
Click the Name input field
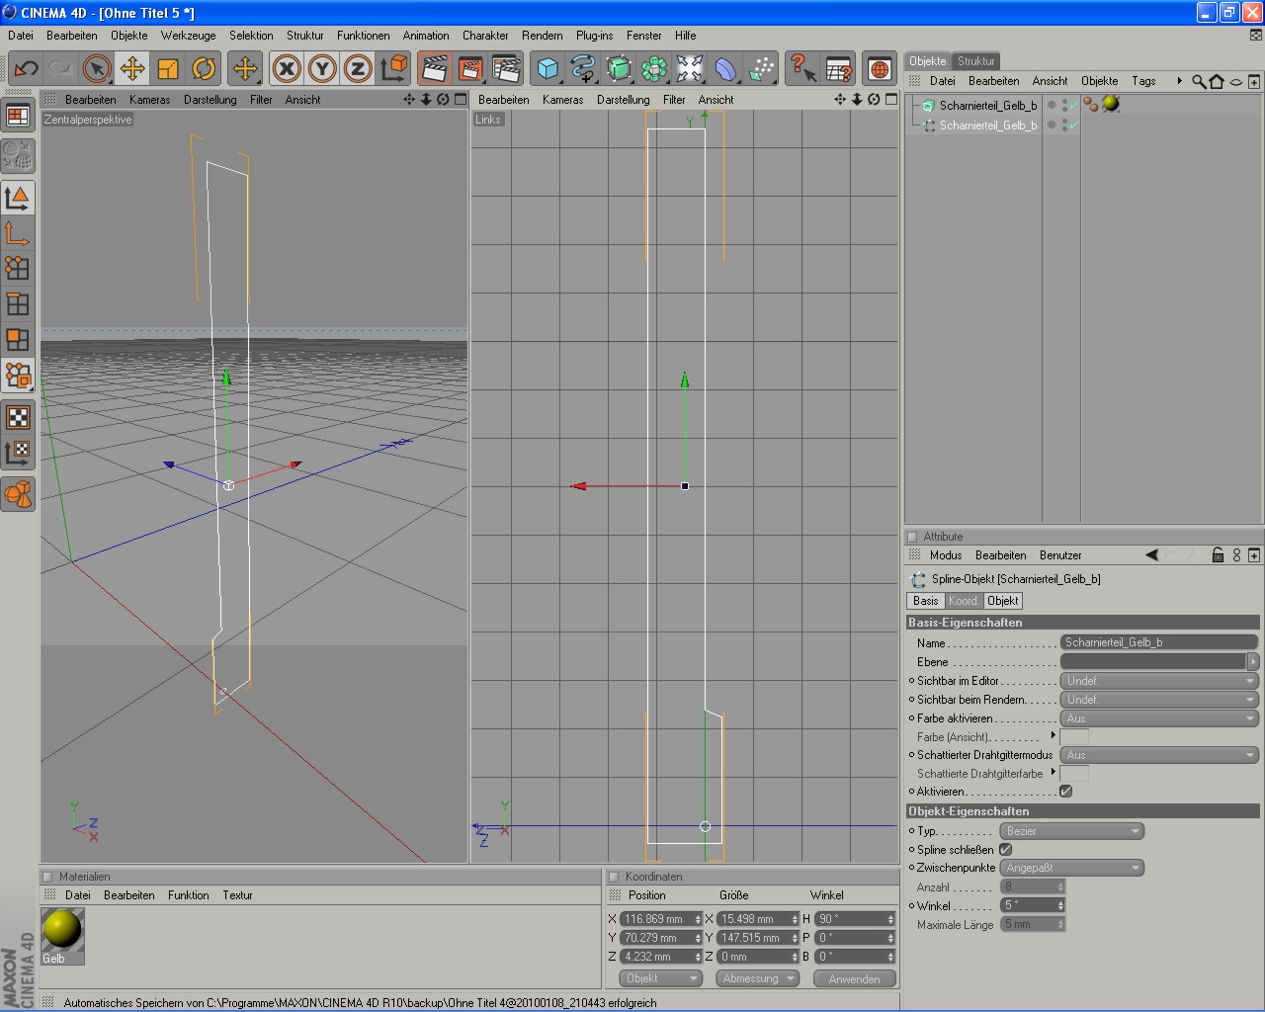[x=1158, y=642]
